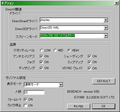The width and height of the screenshot is (120, 112).
Task: Close the オプション dialog with X
Action: (x=116, y=3)
